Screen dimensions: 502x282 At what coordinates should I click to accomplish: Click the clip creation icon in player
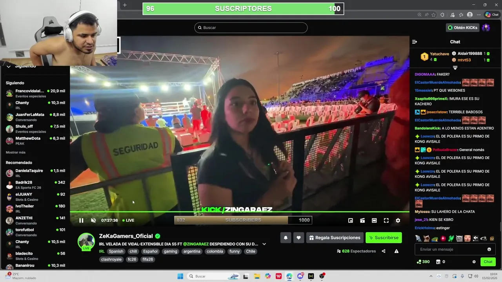pos(362,221)
